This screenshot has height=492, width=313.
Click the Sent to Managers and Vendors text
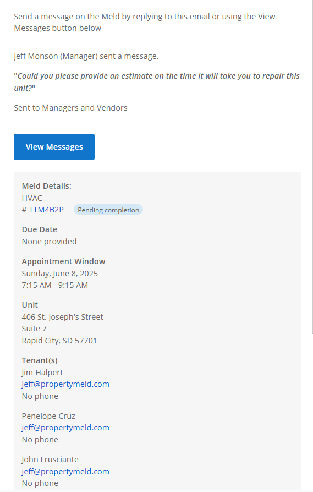(x=70, y=108)
